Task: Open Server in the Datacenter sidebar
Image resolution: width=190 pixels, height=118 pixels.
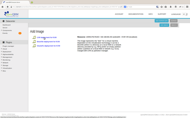Action: pyautogui.click(x=5, y=28)
